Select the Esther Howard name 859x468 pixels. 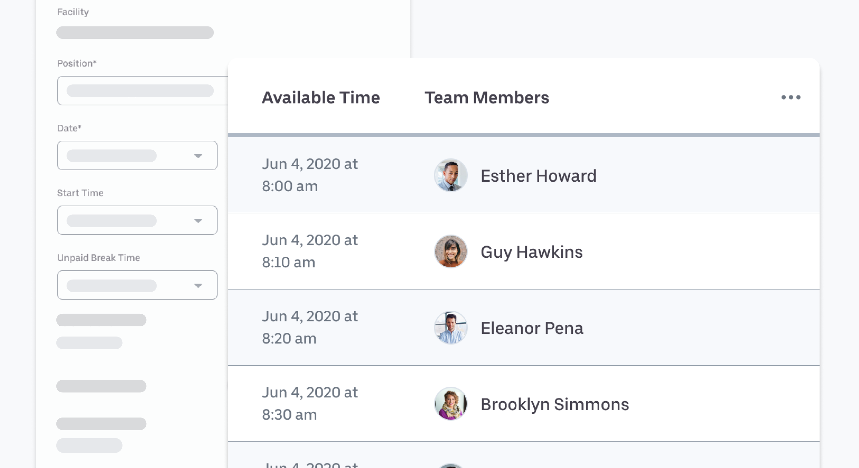click(538, 176)
